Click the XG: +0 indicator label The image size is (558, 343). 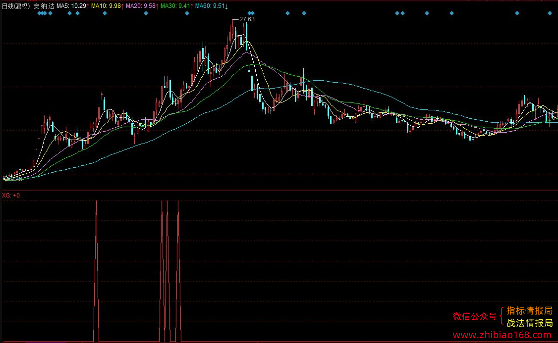(11, 196)
